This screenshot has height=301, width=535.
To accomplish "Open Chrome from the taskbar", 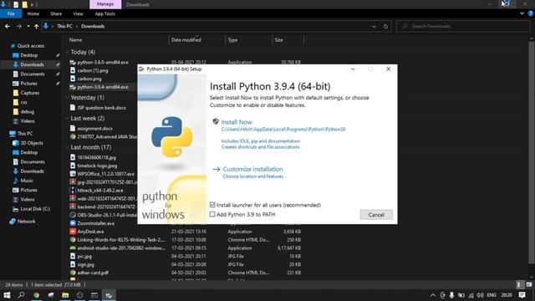I will coord(36,295).
